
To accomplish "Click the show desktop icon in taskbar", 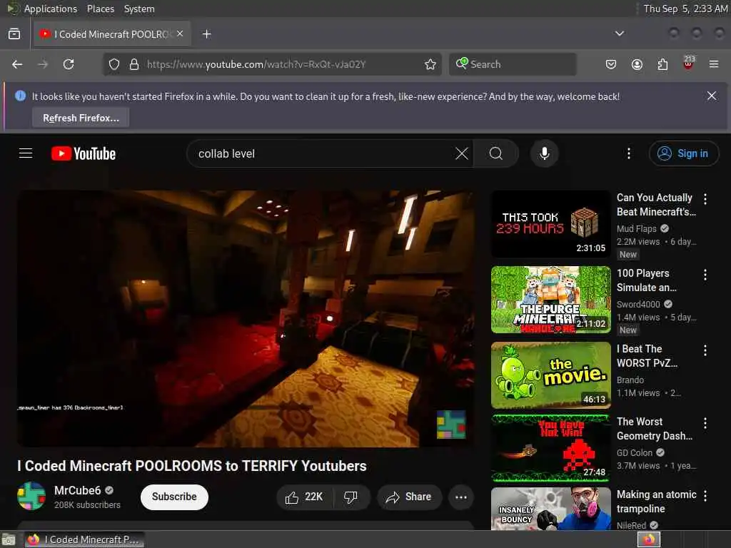I will point(9,540).
